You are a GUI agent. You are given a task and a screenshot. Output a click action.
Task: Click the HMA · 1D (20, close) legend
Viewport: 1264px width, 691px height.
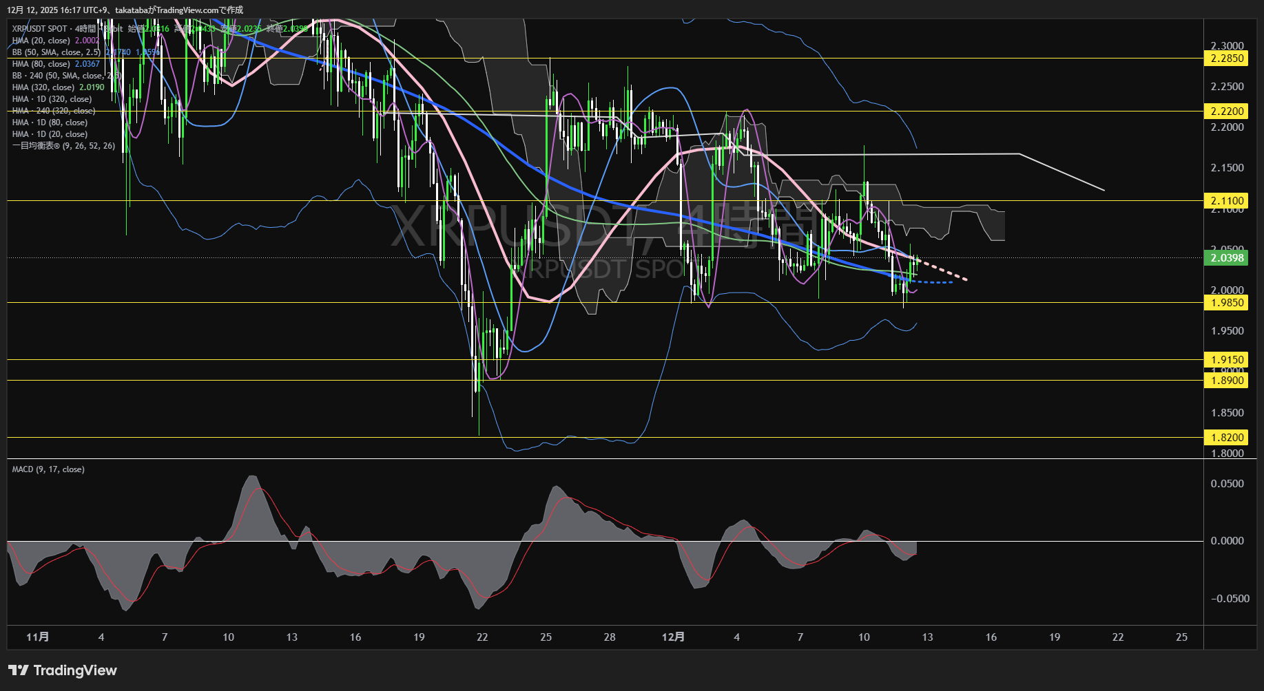[x=50, y=134]
